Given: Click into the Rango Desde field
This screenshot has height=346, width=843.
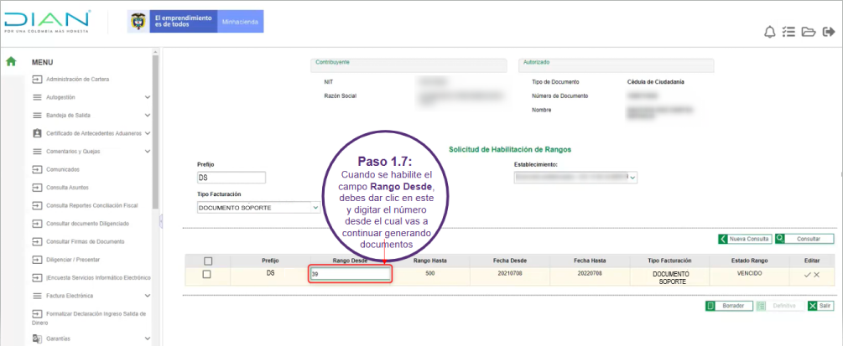Looking at the screenshot, I should (x=349, y=275).
